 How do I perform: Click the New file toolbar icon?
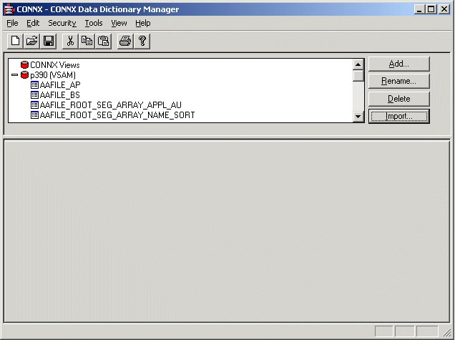tap(16, 41)
